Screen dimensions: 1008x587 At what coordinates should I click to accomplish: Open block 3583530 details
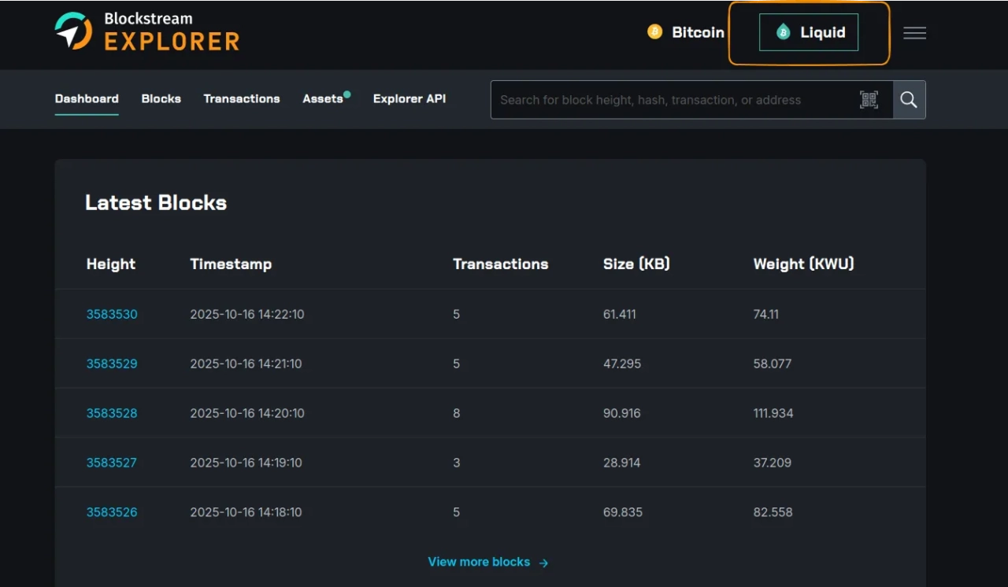tap(112, 314)
